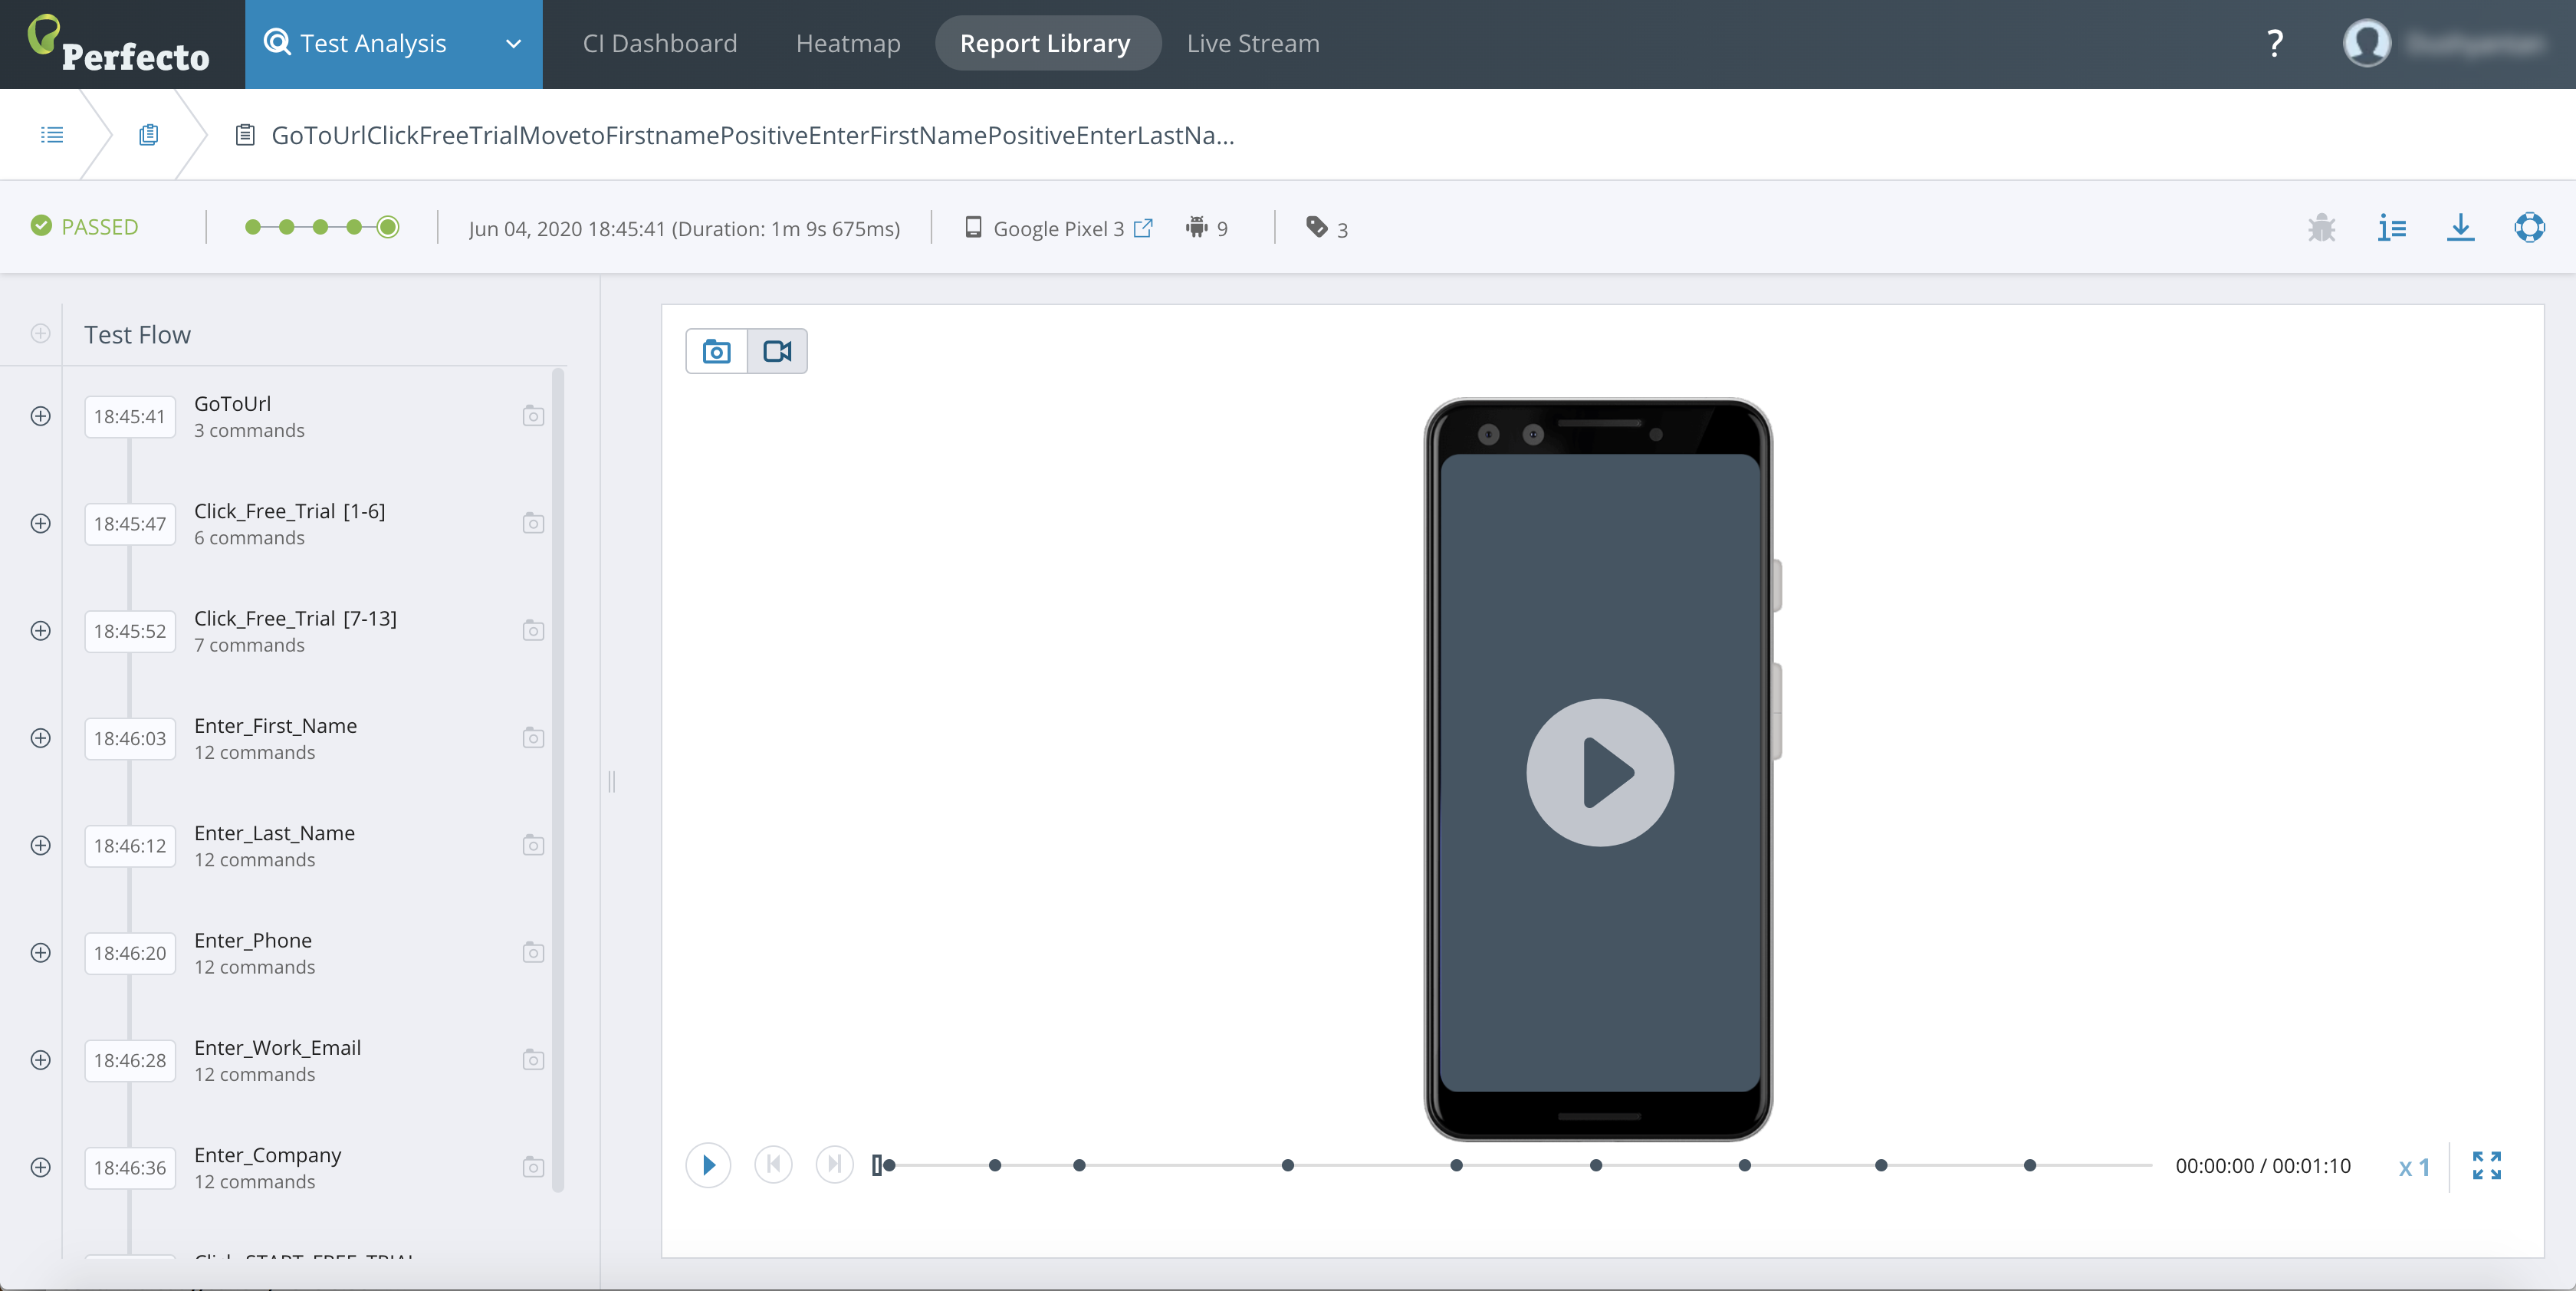Click the tags icon showing 3
The height and width of the screenshot is (1291, 2576).
pyautogui.click(x=1317, y=227)
